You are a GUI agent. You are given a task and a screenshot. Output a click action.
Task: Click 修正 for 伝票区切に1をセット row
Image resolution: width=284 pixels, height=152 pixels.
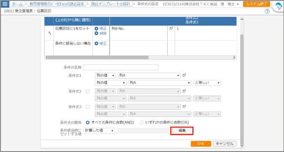[x=101, y=29]
